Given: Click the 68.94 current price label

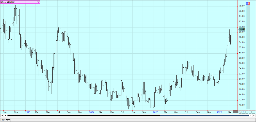Looking at the screenshot, I should coord(242,29).
